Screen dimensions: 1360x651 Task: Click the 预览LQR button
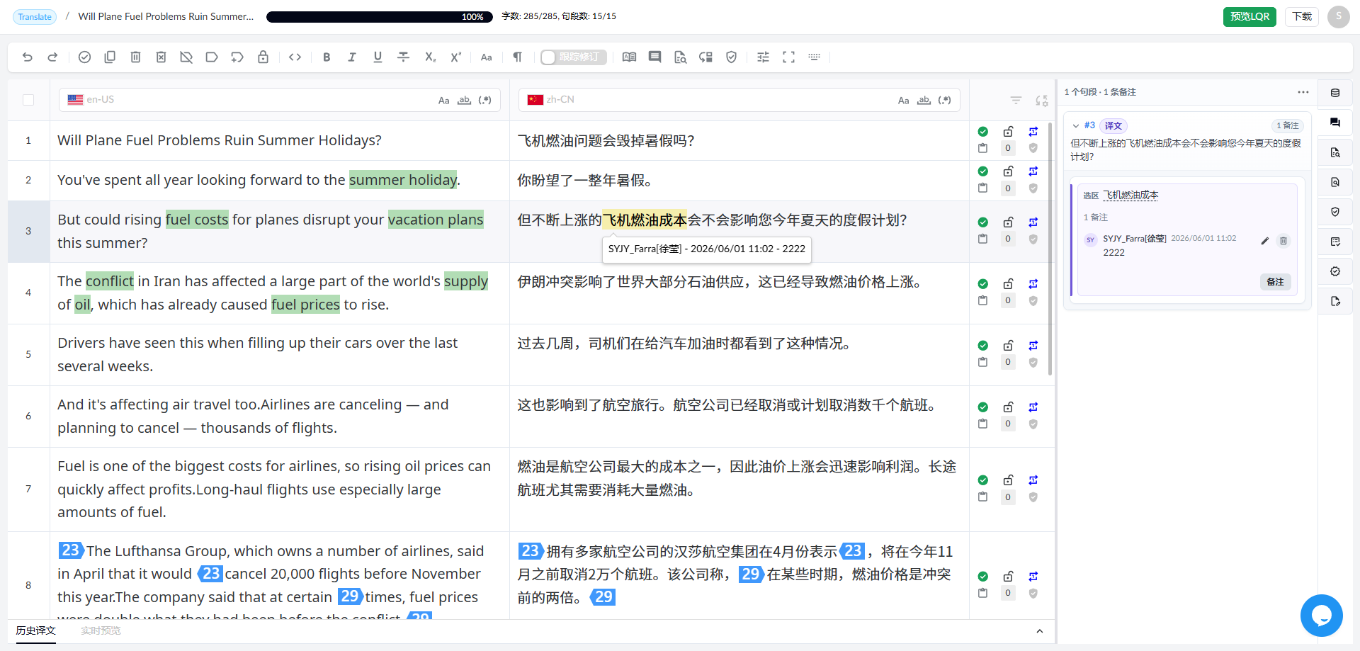[x=1249, y=16]
